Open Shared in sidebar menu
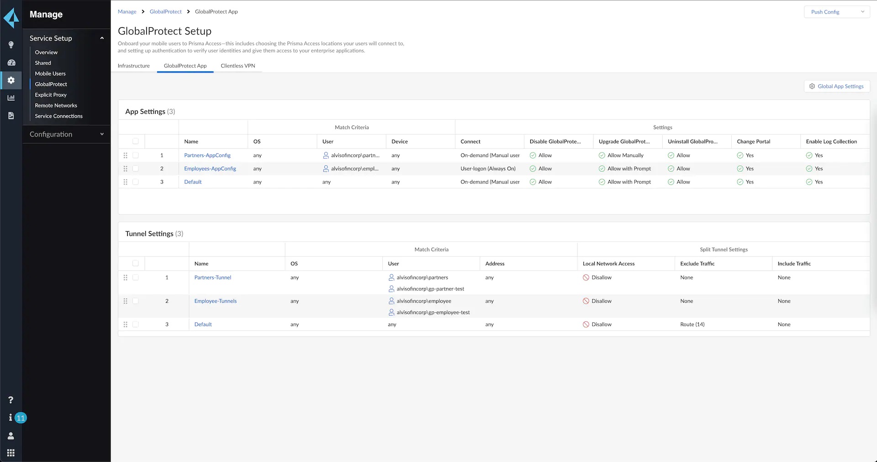877x462 pixels. coord(43,63)
